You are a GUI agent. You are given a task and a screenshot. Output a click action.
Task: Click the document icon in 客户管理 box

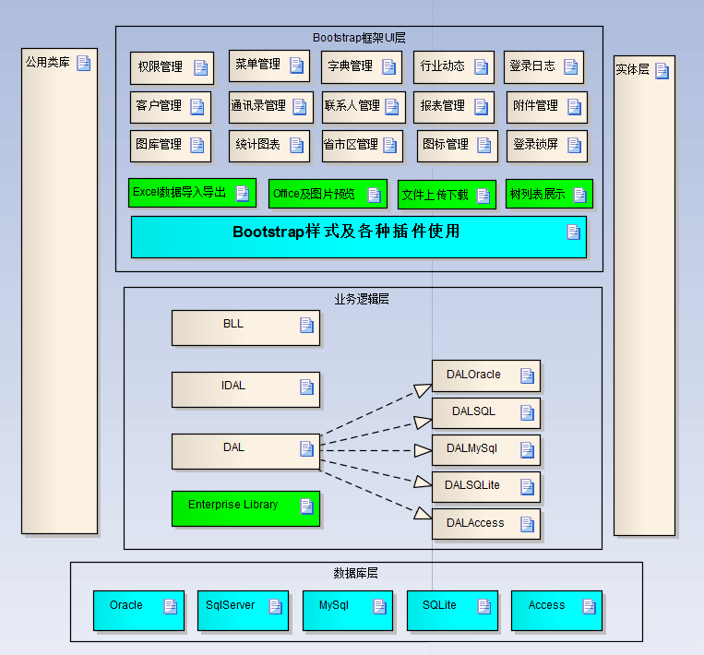tap(197, 107)
